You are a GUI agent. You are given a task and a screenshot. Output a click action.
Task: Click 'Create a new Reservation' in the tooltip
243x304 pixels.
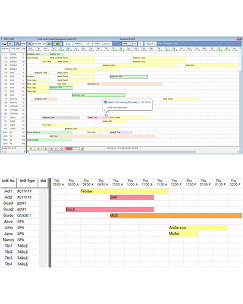coord(117,108)
